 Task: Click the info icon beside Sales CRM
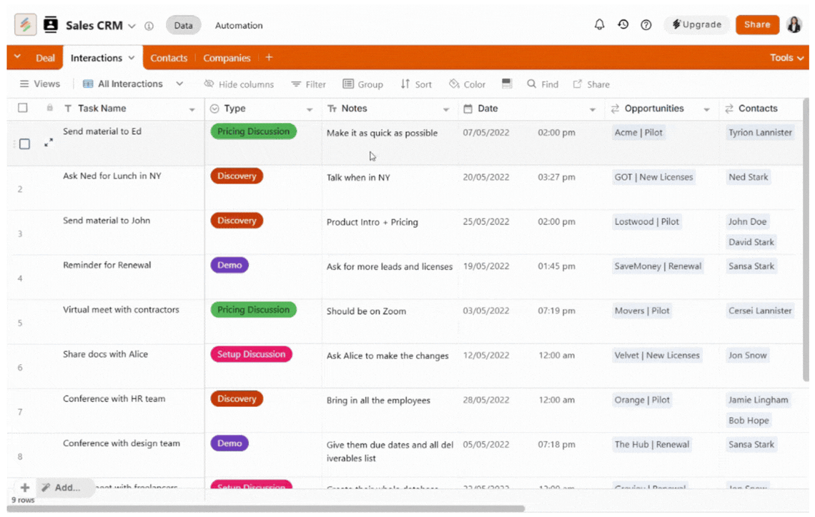[x=149, y=26]
